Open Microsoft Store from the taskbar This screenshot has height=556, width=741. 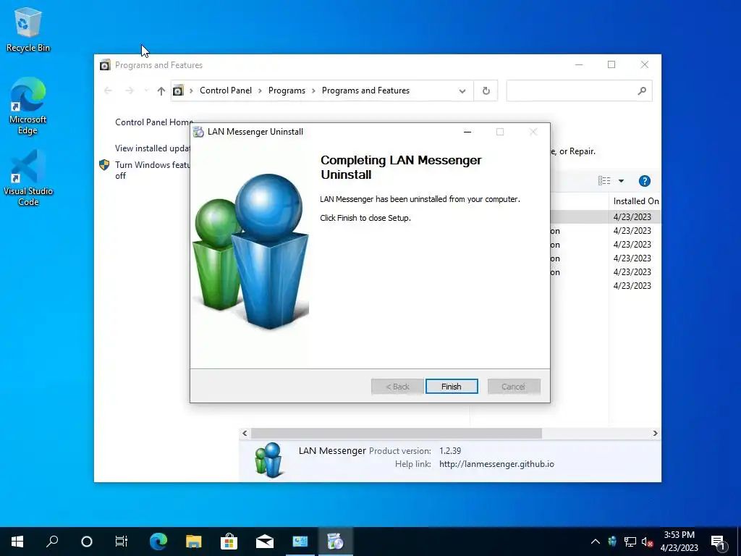click(229, 542)
